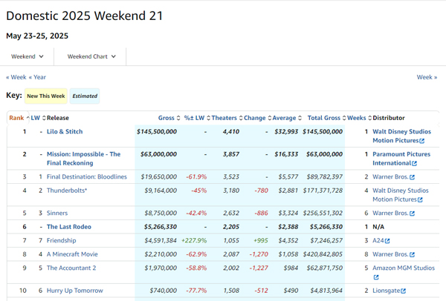Click the -61.9% change for Final Destination
446x301 pixels.
[x=196, y=176]
